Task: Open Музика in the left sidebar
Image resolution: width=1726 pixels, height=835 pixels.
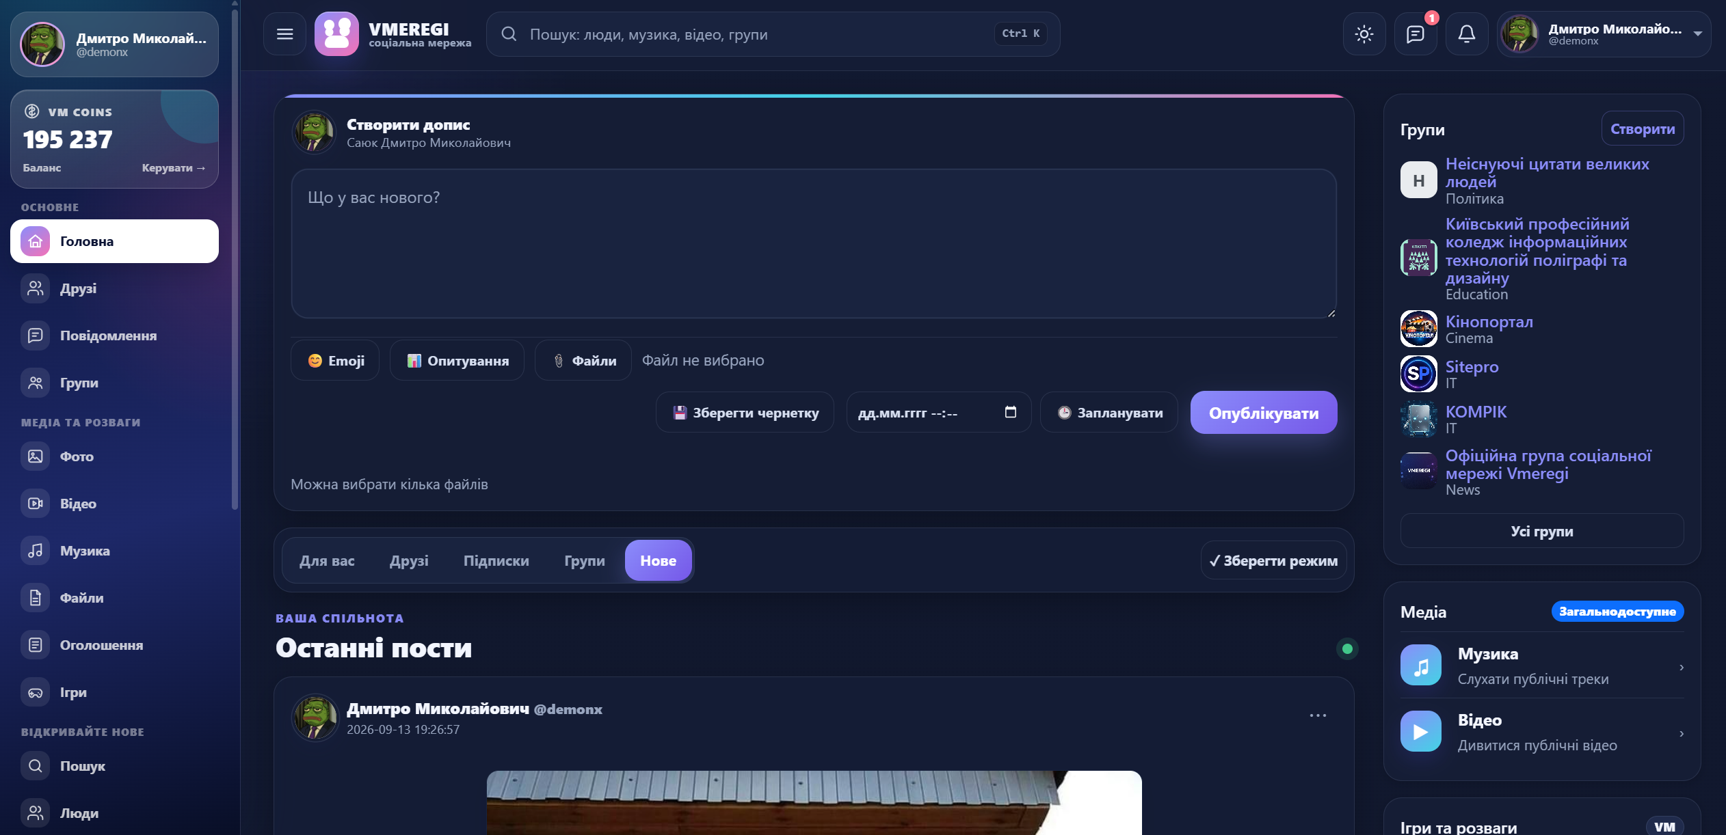Action: point(114,551)
